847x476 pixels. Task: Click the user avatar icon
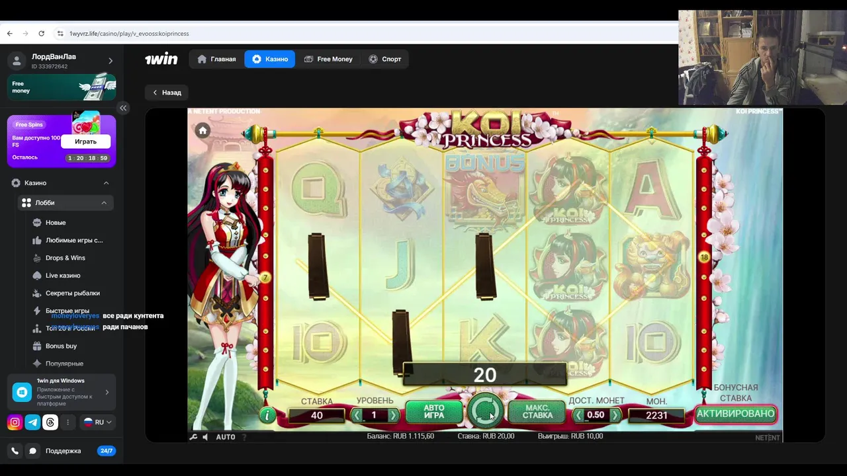coord(16,61)
